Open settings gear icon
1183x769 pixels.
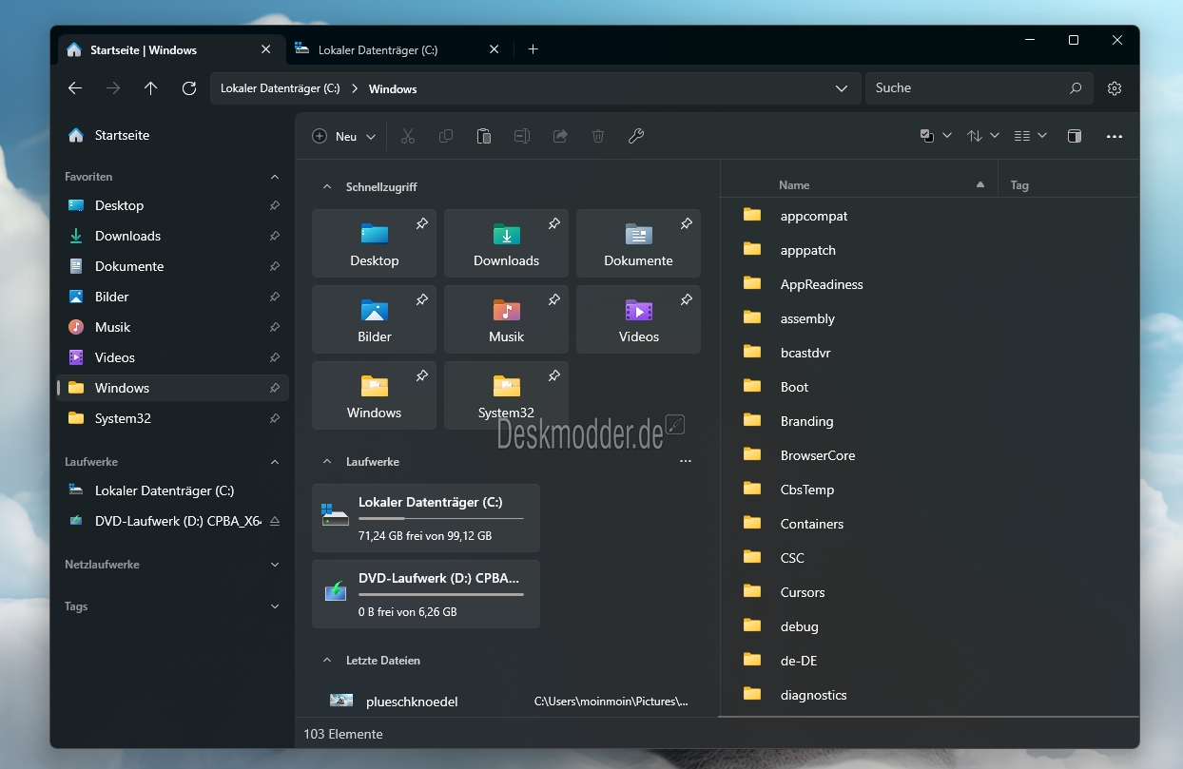point(1115,88)
